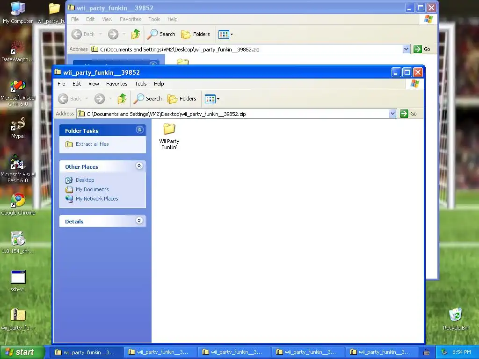Click Up folder icon in front window

click(x=122, y=99)
